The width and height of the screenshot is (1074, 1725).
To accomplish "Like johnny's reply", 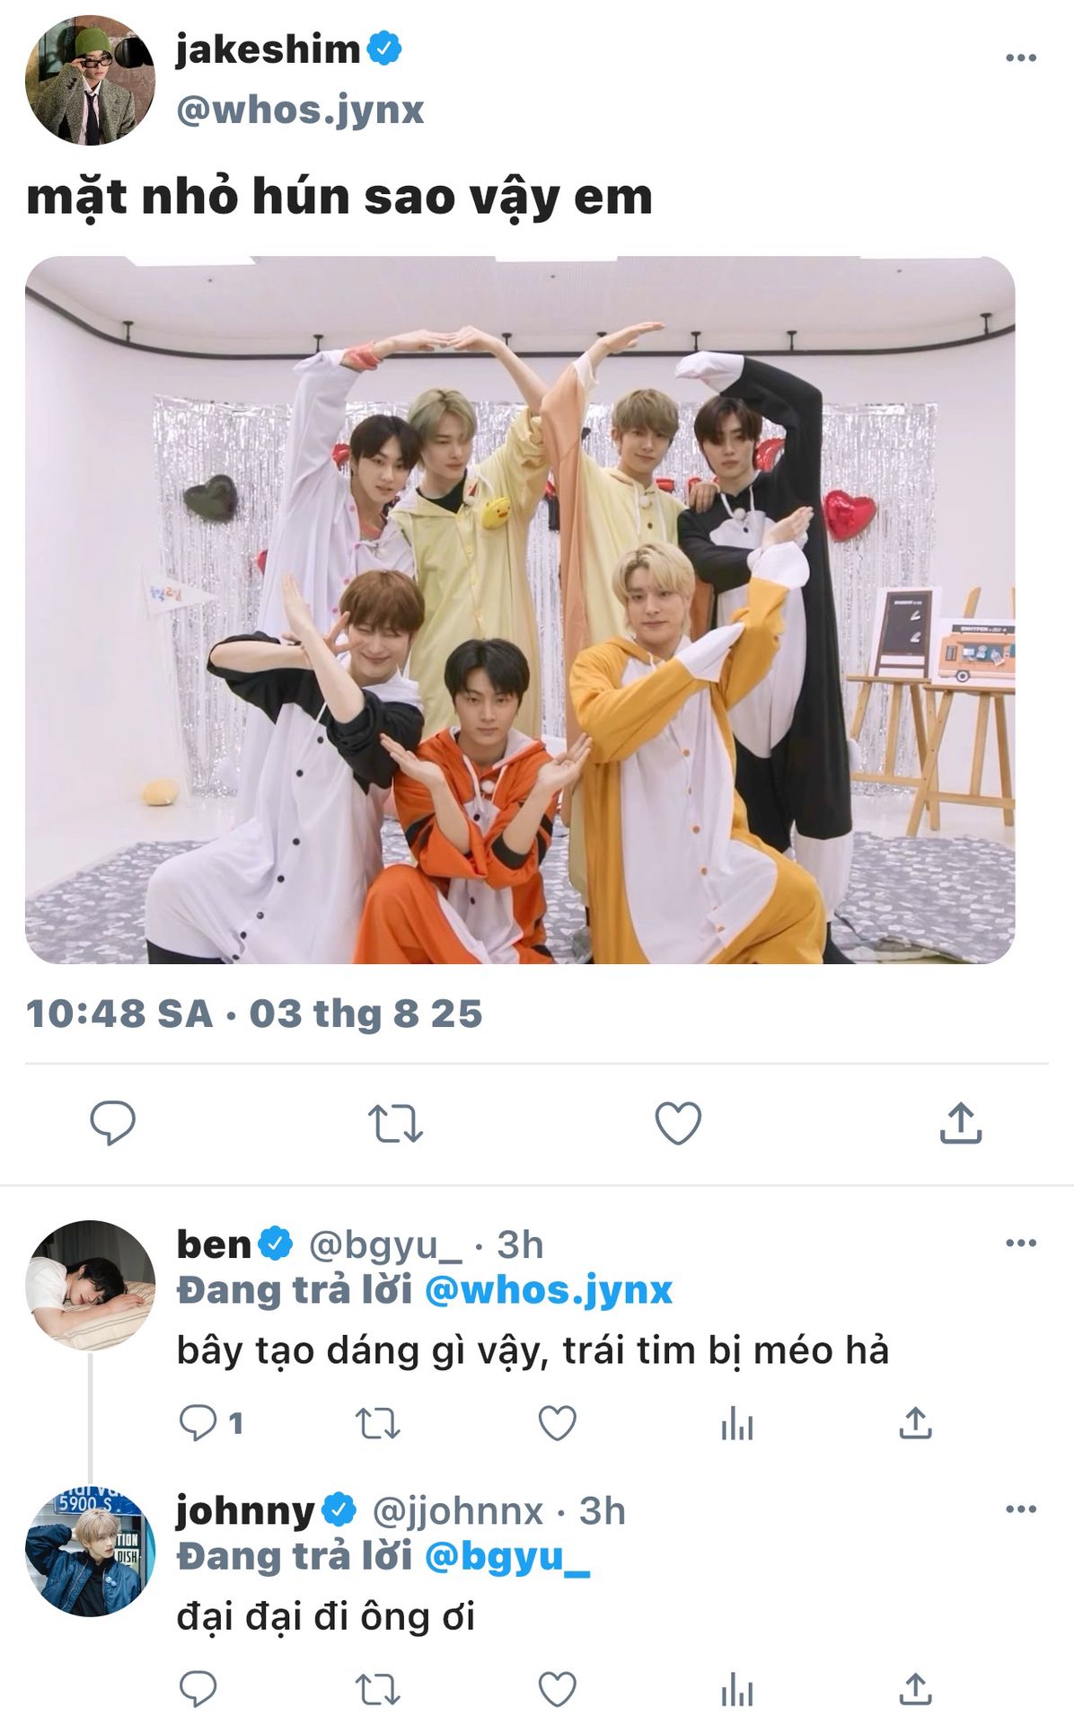I will point(557,1689).
